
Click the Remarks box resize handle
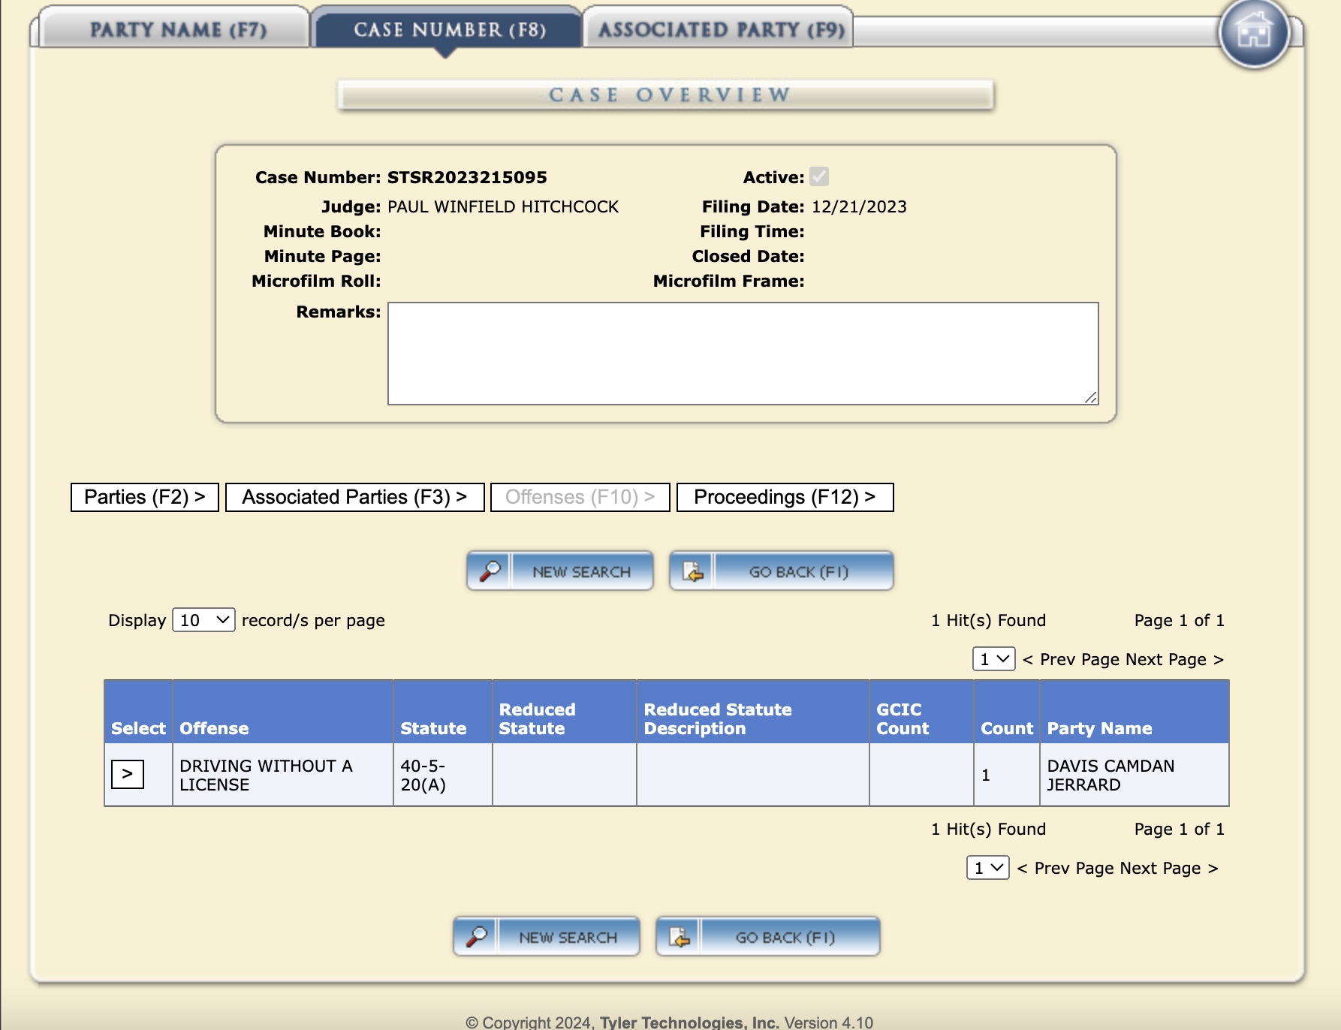click(1091, 397)
